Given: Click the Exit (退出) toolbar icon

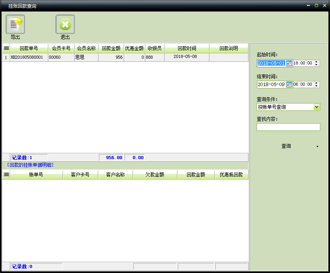Looking at the screenshot, I should click(65, 25).
